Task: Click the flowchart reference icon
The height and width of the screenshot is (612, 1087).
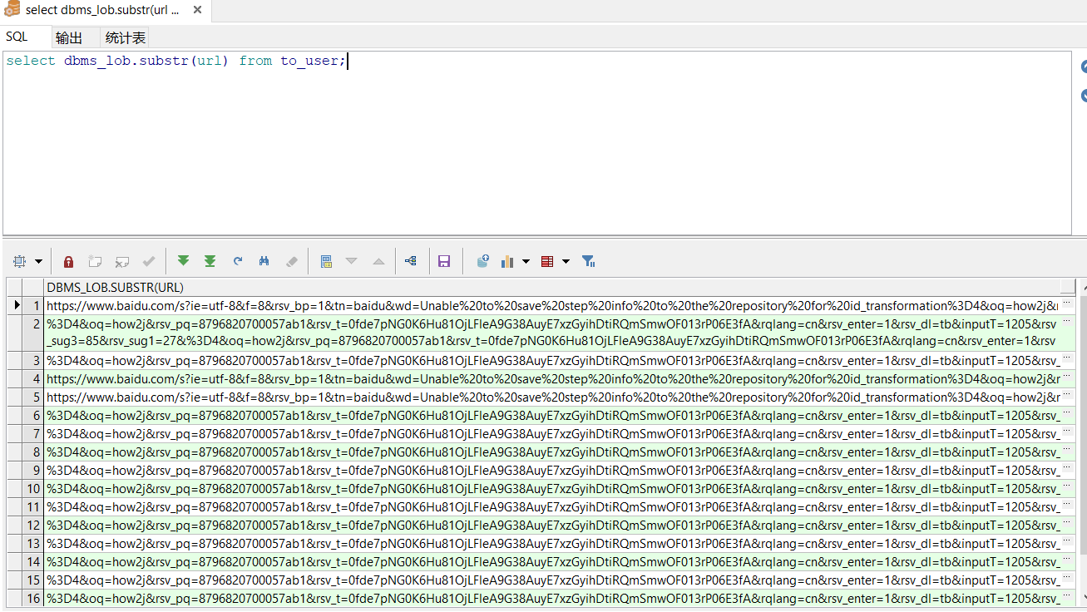Action: 410,261
